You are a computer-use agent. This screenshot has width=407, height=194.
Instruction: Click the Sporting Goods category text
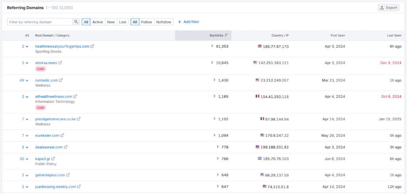48,51
